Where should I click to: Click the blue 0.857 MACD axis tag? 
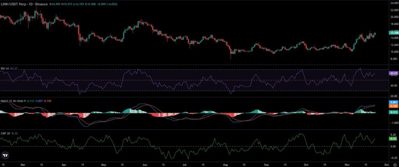pos(394,102)
